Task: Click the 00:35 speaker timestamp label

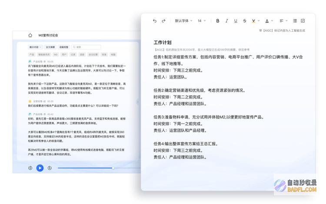Action: (x=50, y=101)
